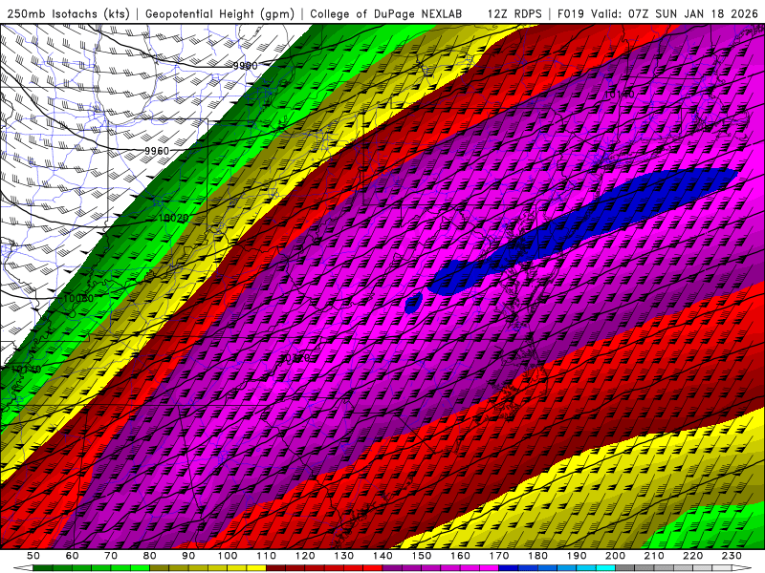The width and height of the screenshot is (765, 573).
Task: Click the 9900 height contour label
Action: point(245,66)
